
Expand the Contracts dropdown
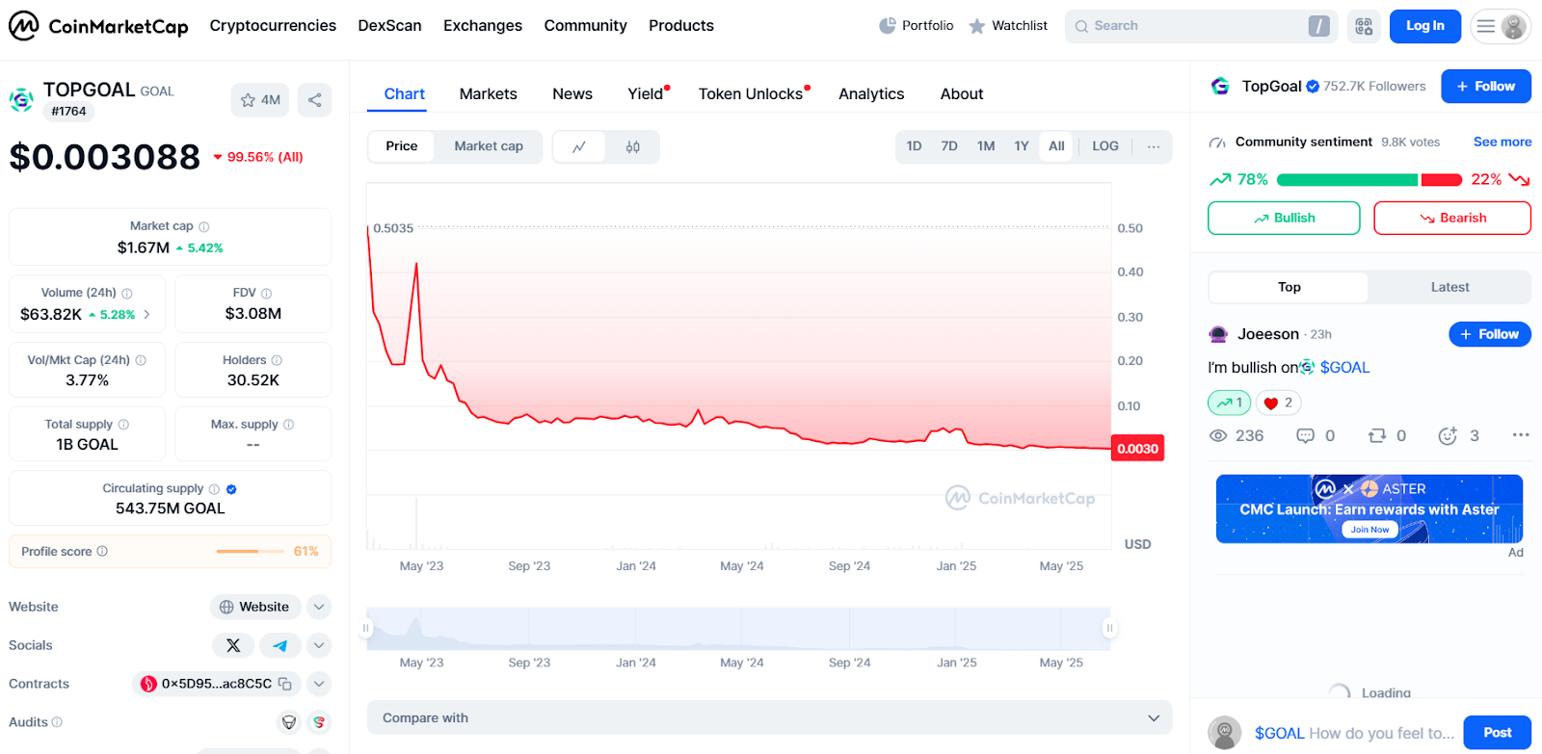(x=319, y=684)
